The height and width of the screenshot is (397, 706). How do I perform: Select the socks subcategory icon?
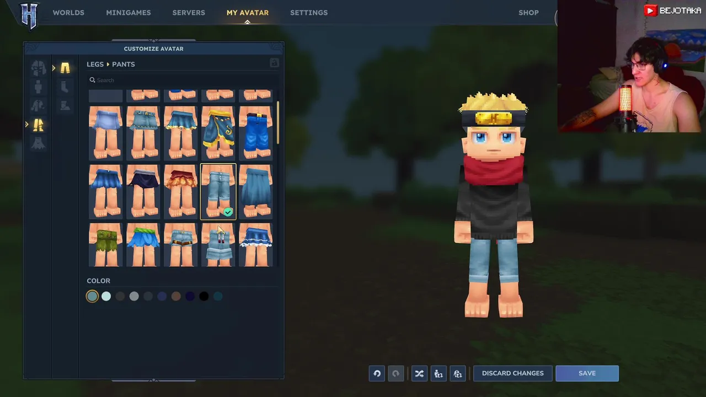point(65,87)
